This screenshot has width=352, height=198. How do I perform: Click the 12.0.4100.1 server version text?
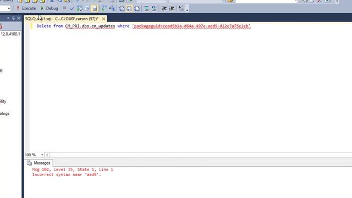click(10, 34)
